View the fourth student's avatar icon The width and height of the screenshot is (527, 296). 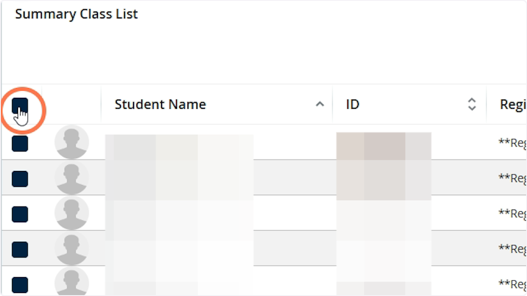[x=72, y=248]
